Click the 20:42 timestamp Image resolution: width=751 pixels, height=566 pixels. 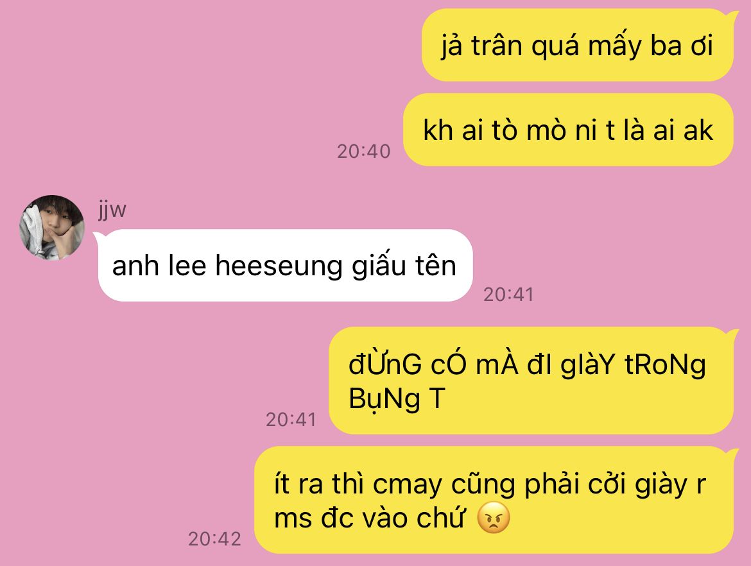(214, 539)
